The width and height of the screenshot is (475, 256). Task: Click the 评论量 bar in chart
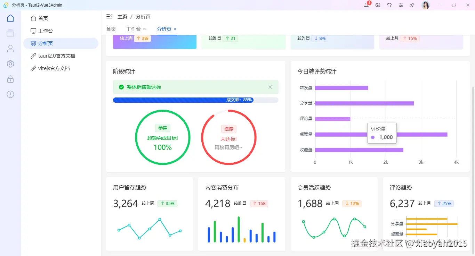pos(333,119)
